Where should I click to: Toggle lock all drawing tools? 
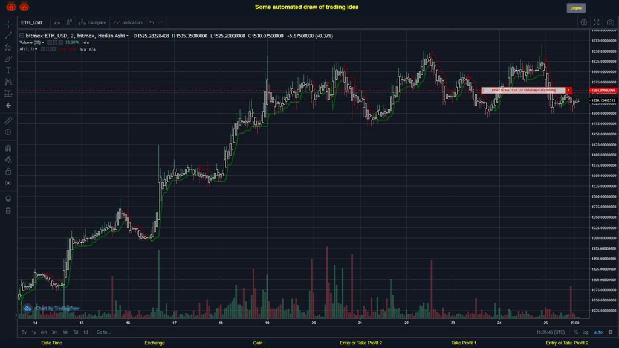pos(8,172)
